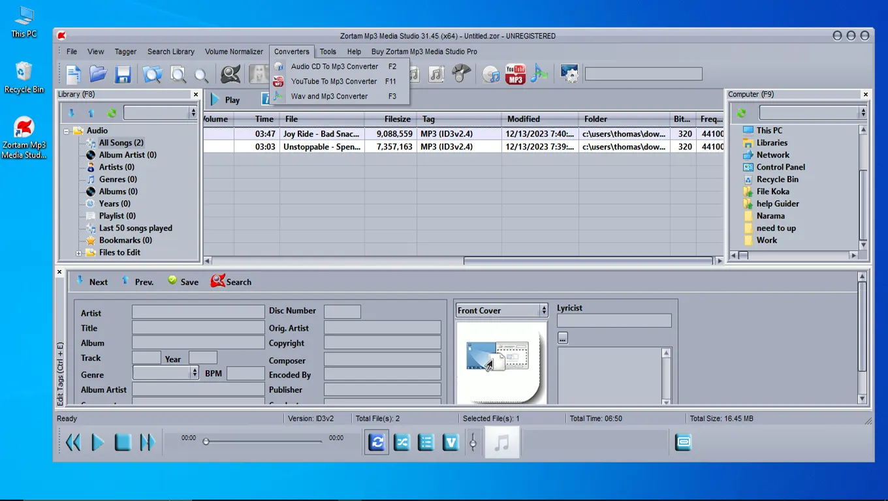Click the toolbar search input field

tap(643, 74)
